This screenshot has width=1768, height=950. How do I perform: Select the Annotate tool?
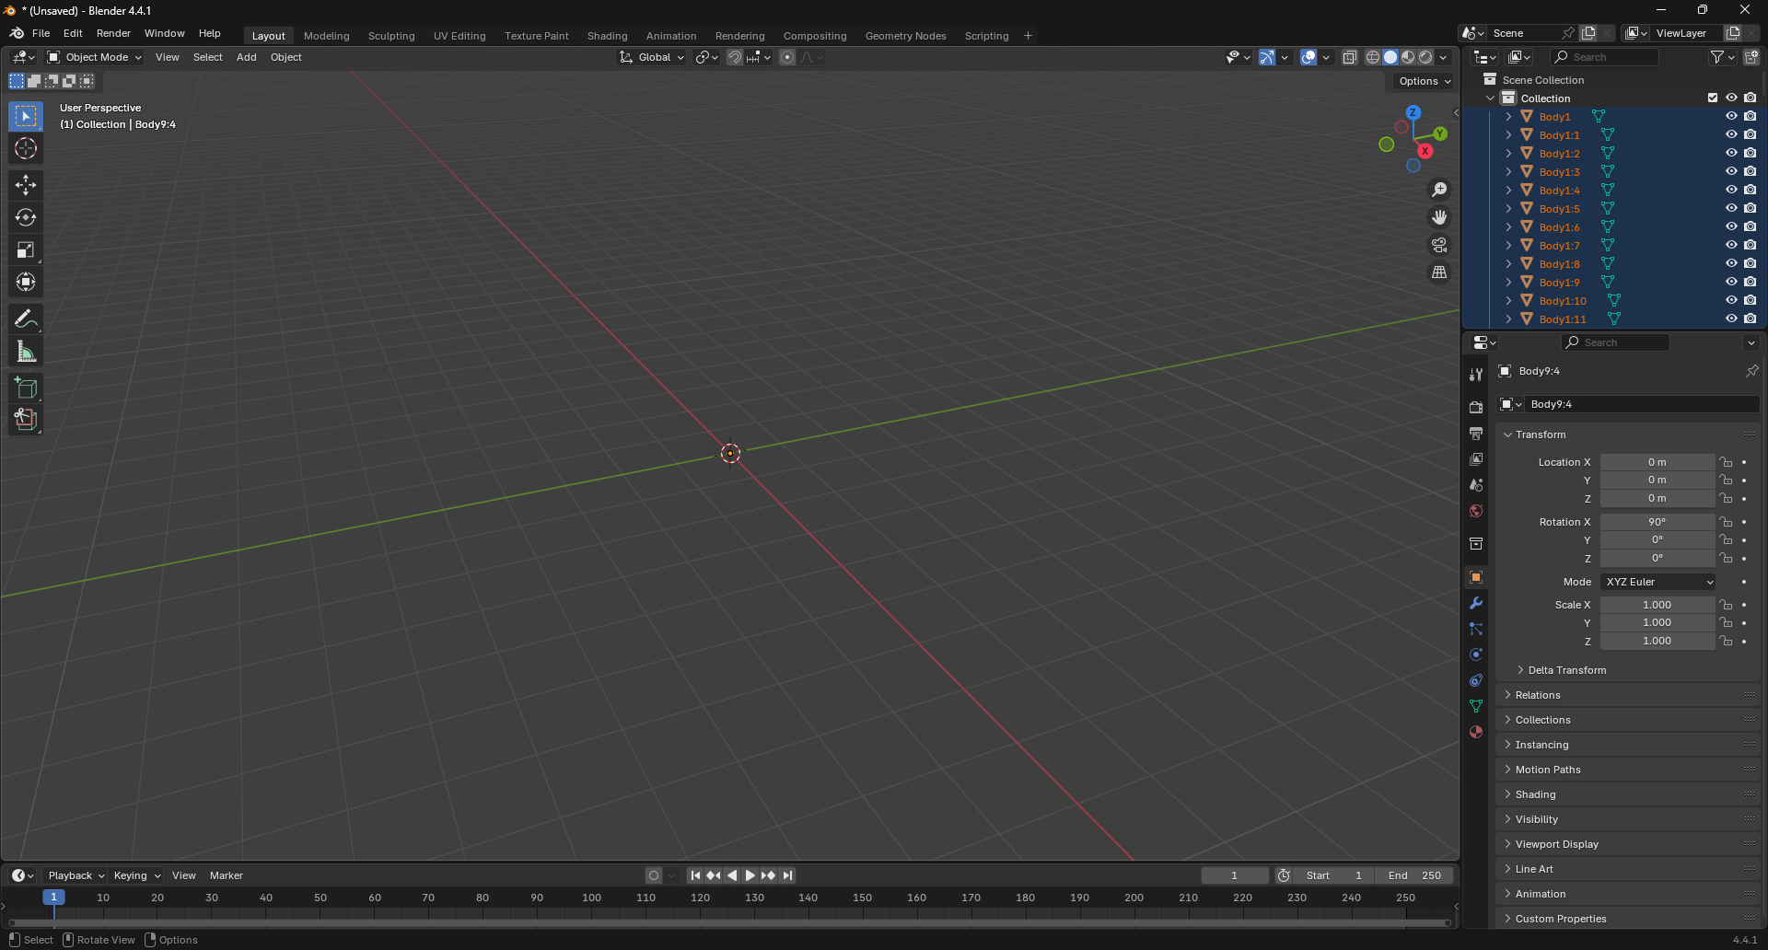click(25, 318)
